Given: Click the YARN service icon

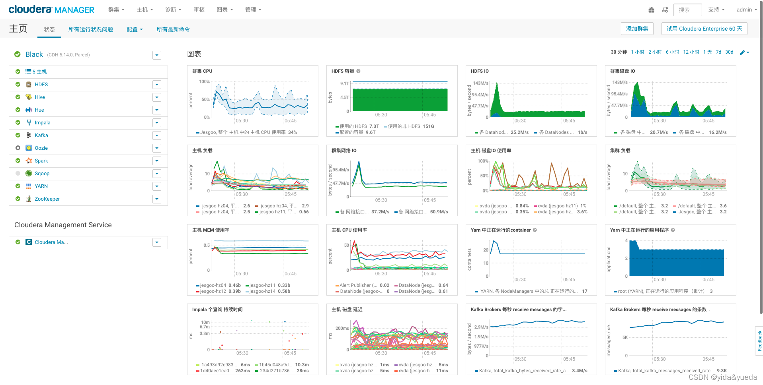Looking at the screenshot, I should pyautogui.click(x=29, y=186).
